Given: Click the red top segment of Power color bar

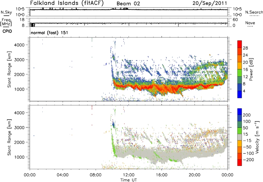Looking at the screenshot, I should (x=240, y=44).
